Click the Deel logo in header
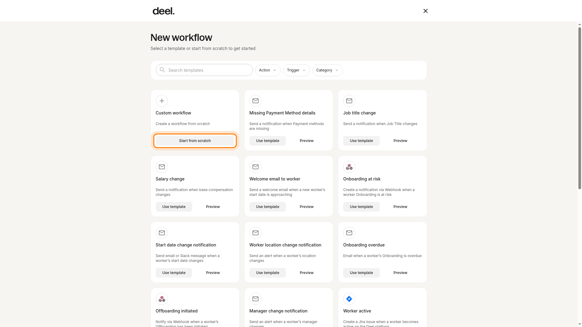 tap(163, 11)
